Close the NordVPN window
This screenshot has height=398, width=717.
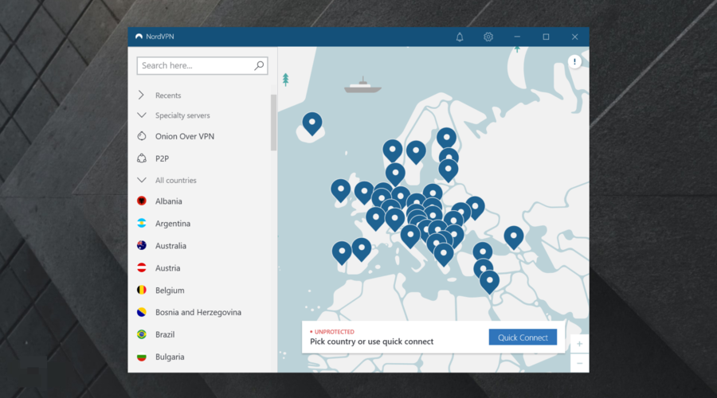(x=574, y=37)
